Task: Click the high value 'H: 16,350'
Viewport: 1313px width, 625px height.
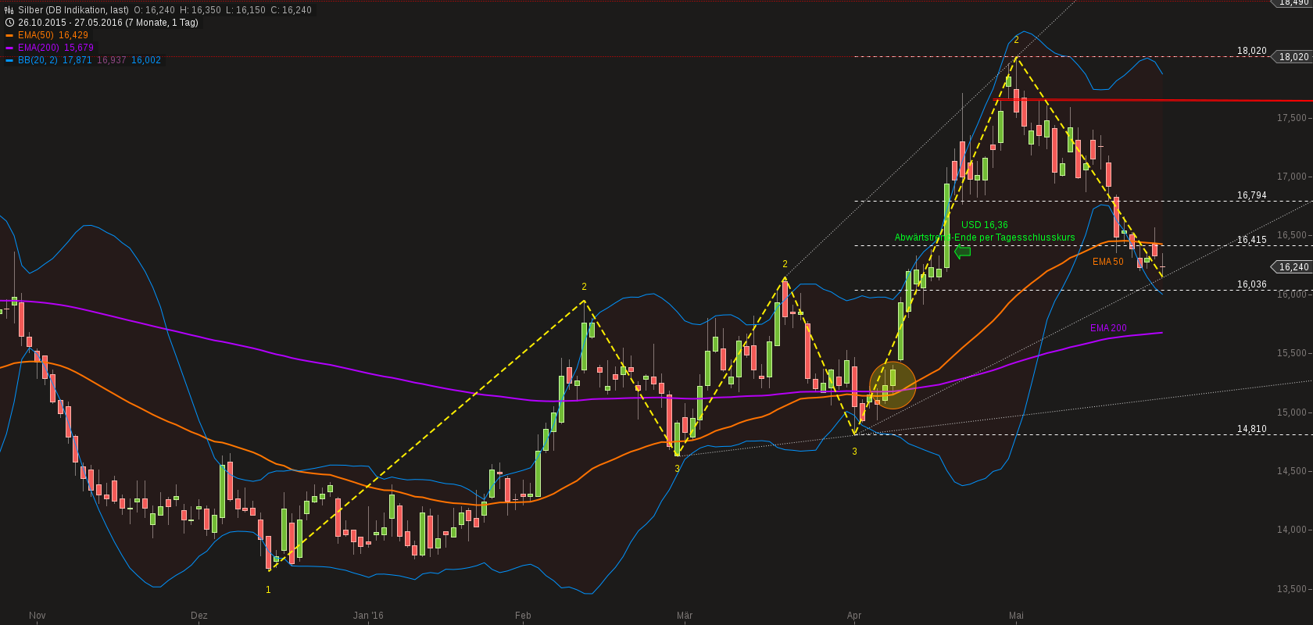Action: (201, 10)
